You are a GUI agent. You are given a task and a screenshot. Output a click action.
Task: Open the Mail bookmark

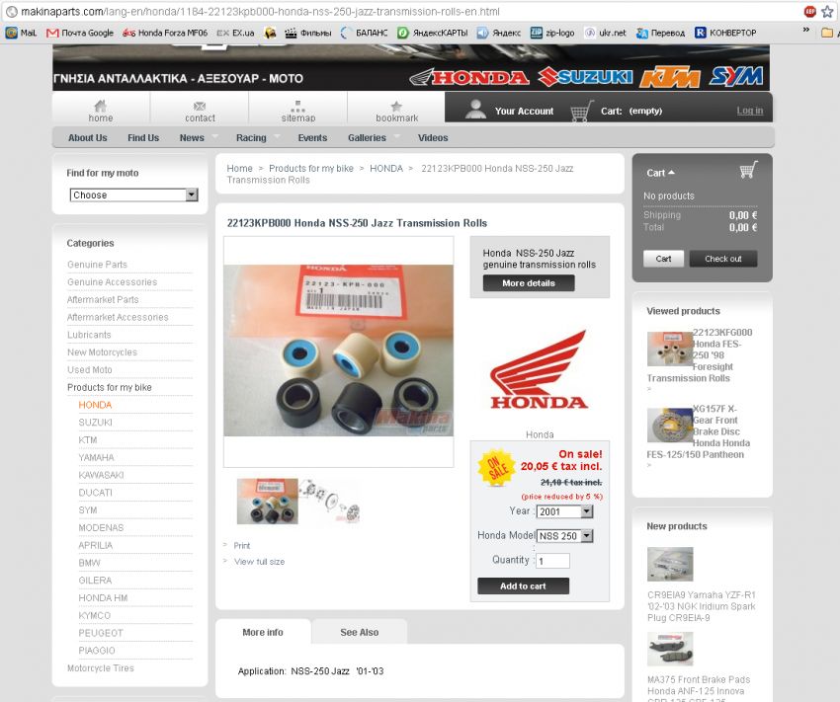pyautogui.click(x=22, y=33)
